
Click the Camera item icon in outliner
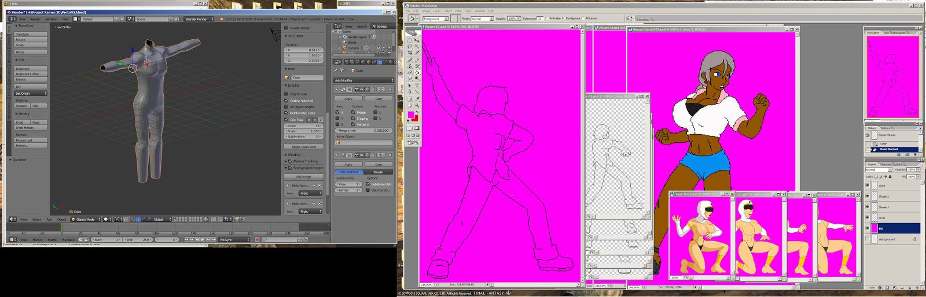point(344,48)
